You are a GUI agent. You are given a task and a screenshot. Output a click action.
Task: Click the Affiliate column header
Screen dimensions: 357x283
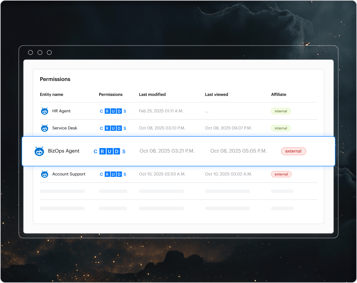coord(279,94)
